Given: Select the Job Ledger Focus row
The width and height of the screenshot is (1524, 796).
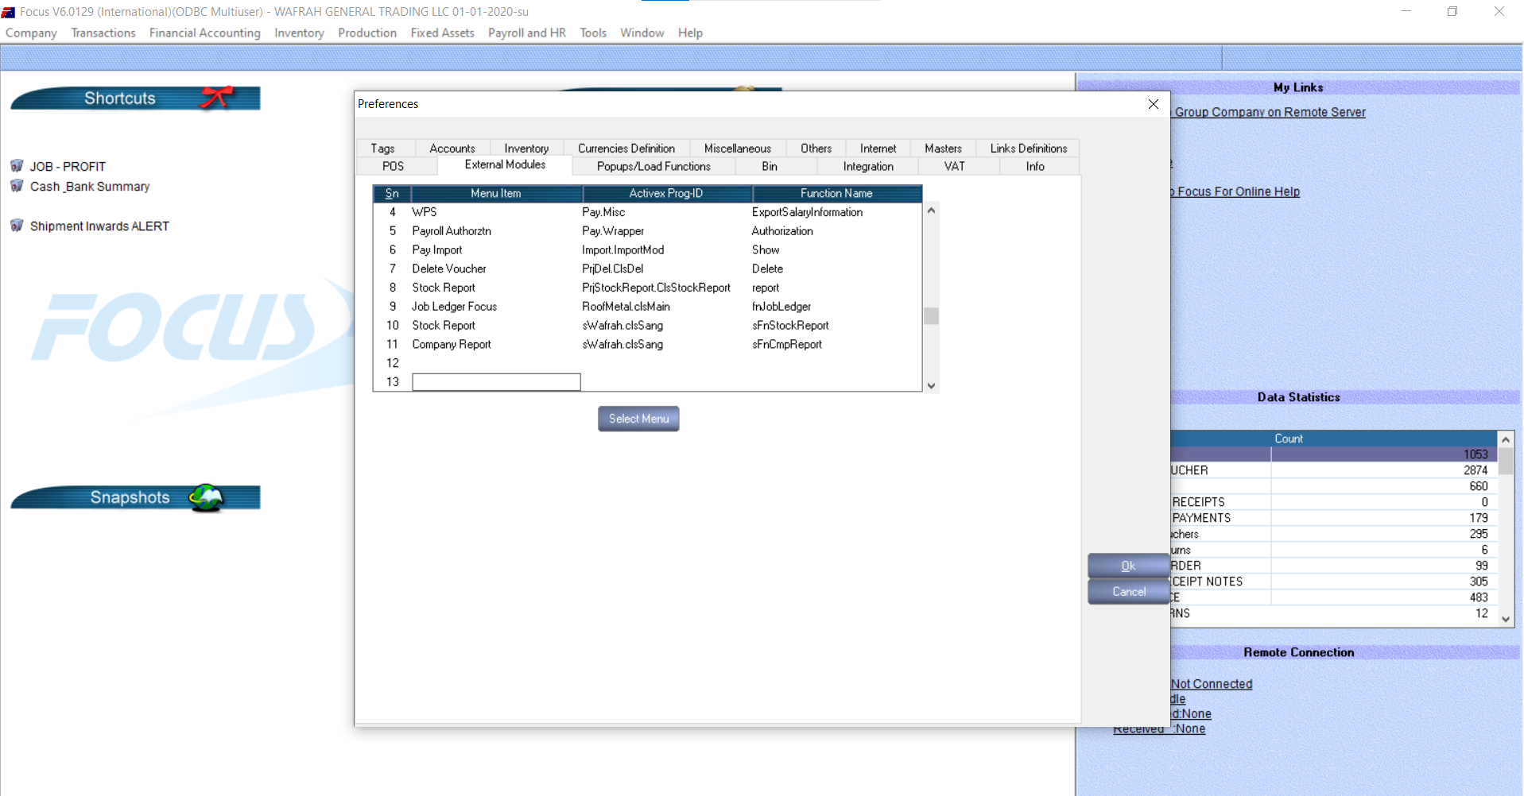Looking at the screenshot, I should (x=454, y=307).
